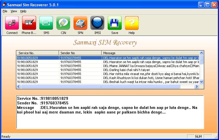Click the CIN SIM card icon

pyautogui.click(x=63, y=23)
